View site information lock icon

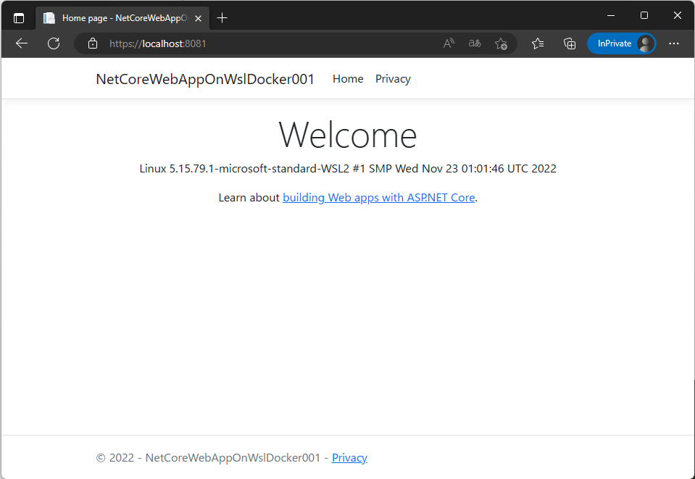(x=93, y=43)
